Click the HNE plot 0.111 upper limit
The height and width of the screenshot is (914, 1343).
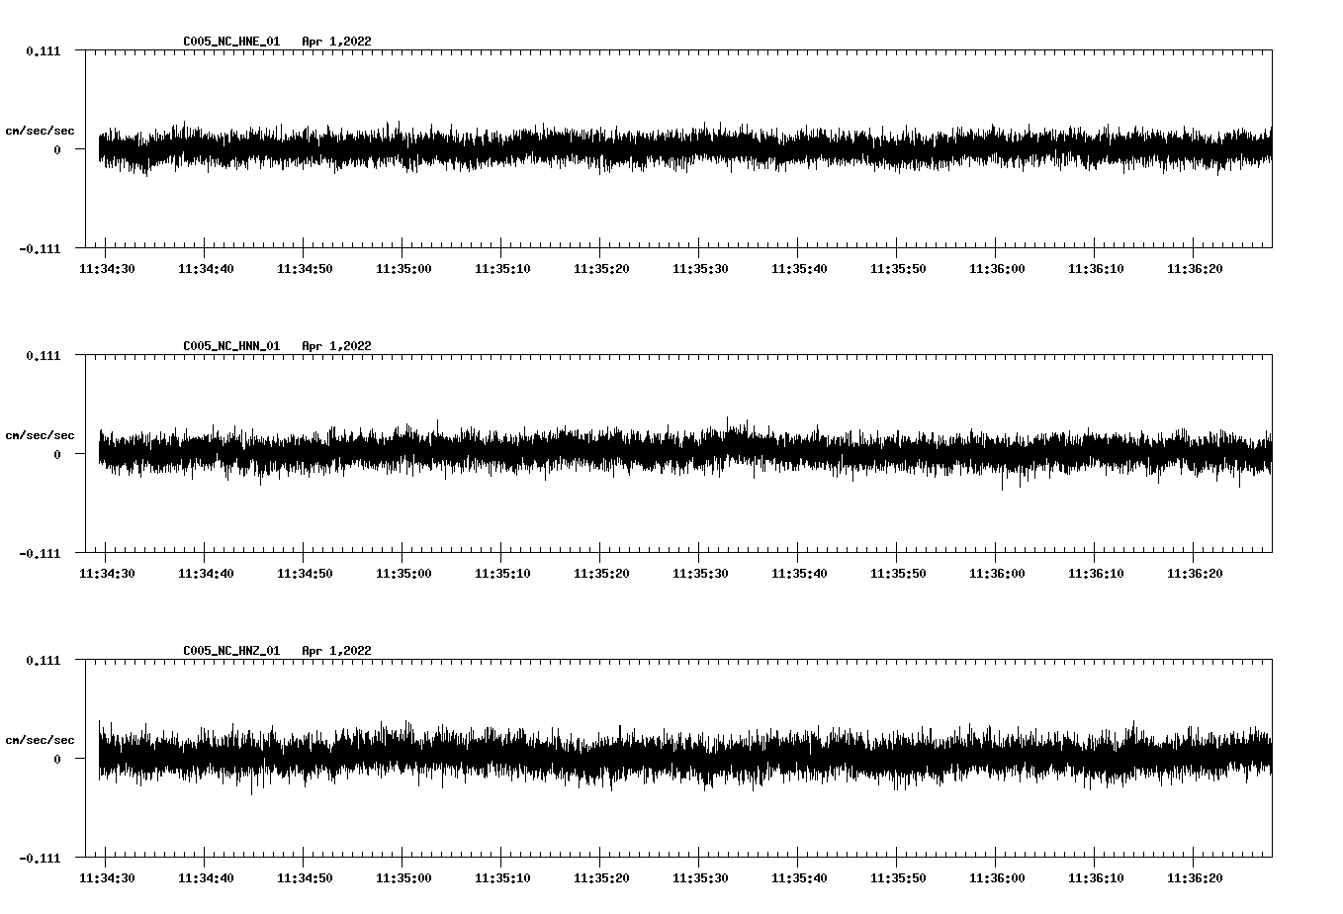(43, 51)
